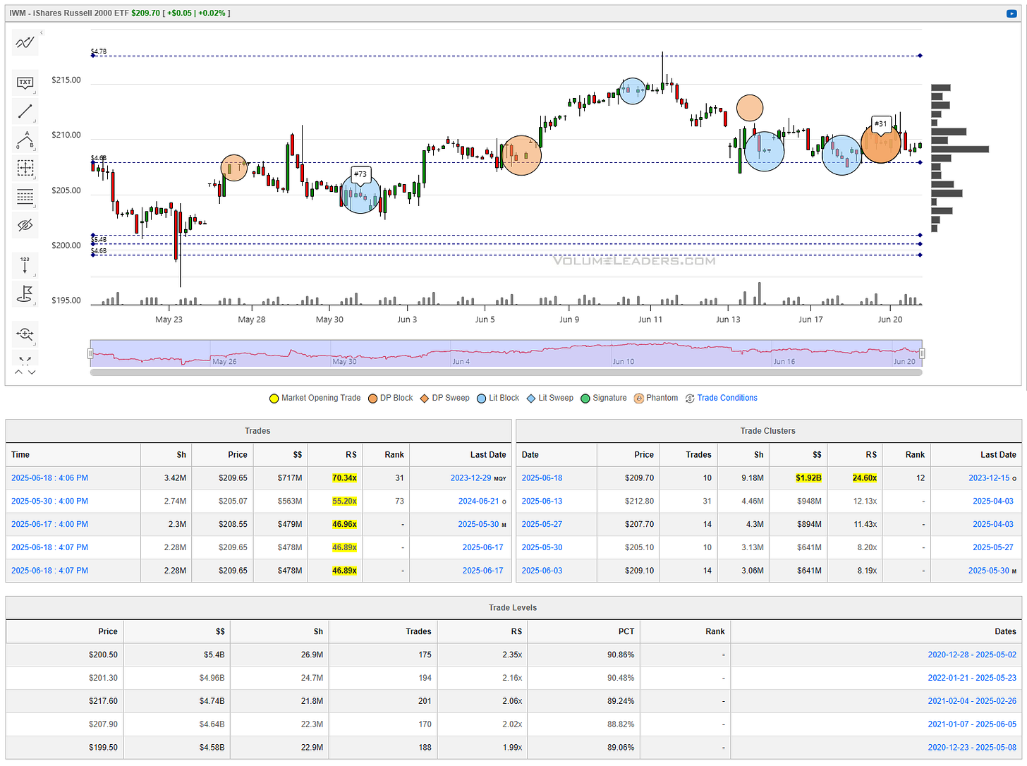Toggle DP Sweep legend item
This screenshot has height=766, width=1027.
(x=444, y=398)
